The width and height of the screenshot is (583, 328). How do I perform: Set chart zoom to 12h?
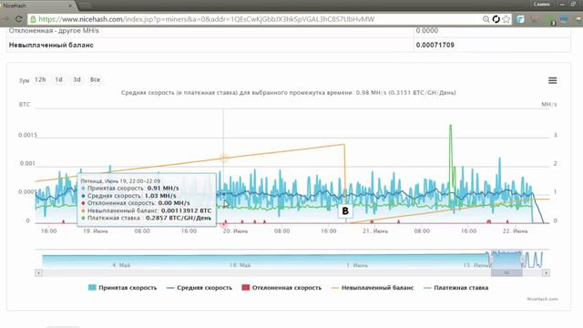40,79
